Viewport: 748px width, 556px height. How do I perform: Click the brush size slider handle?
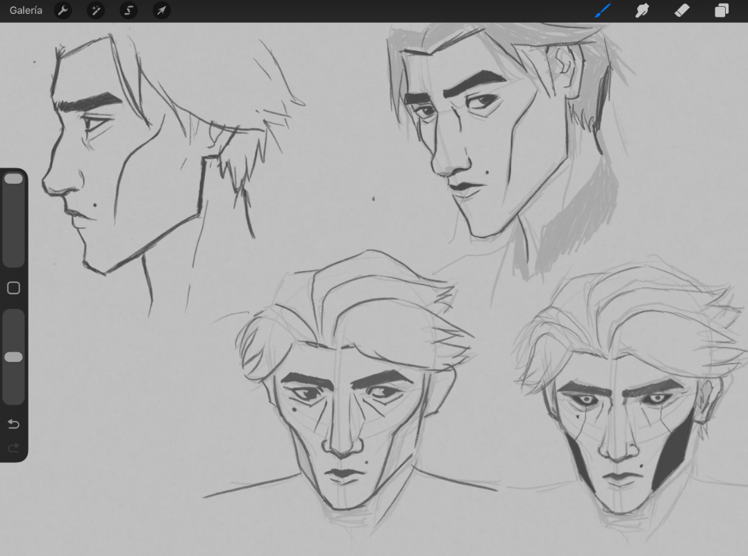click(x=13, y=179)
